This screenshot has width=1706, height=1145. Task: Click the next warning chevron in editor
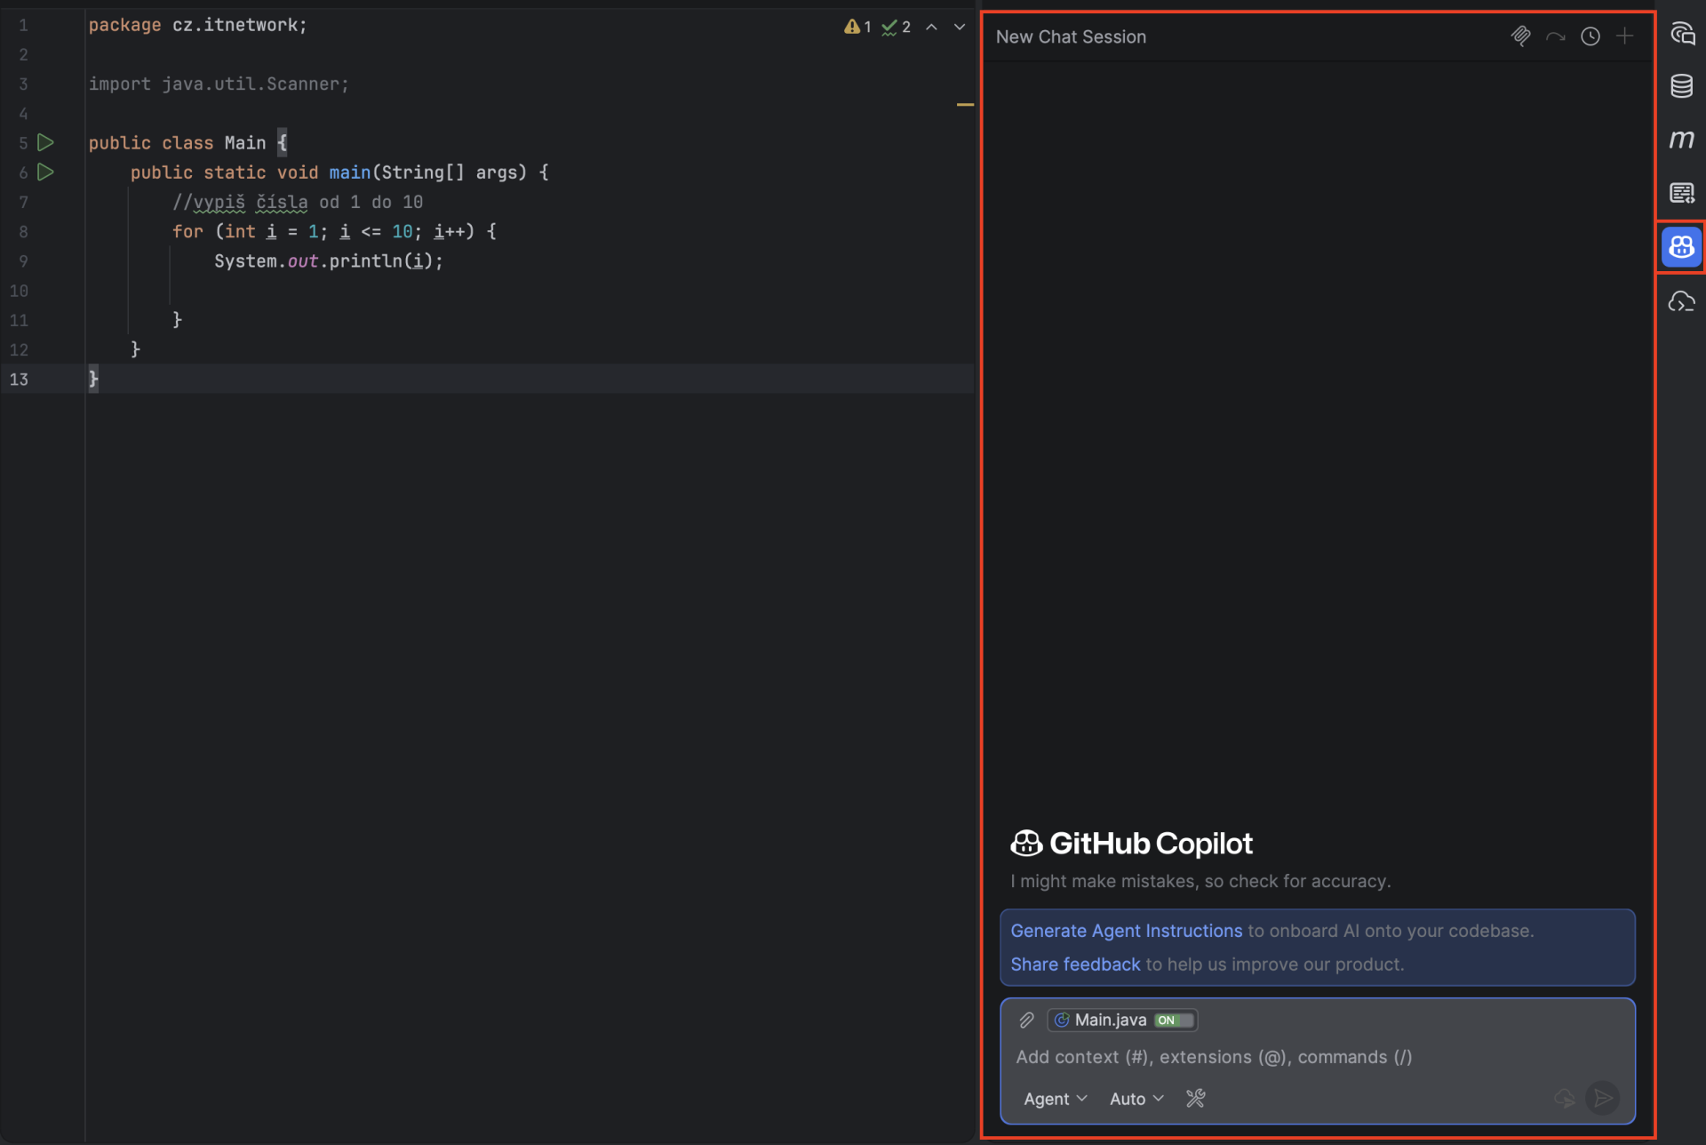click(x=959, y=27)
